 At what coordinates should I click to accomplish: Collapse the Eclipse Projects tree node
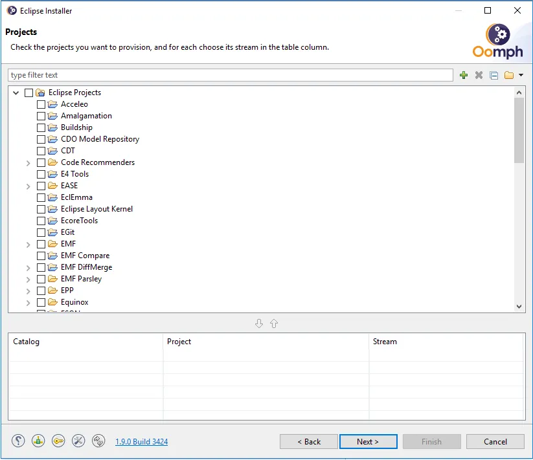click(16, 93)
